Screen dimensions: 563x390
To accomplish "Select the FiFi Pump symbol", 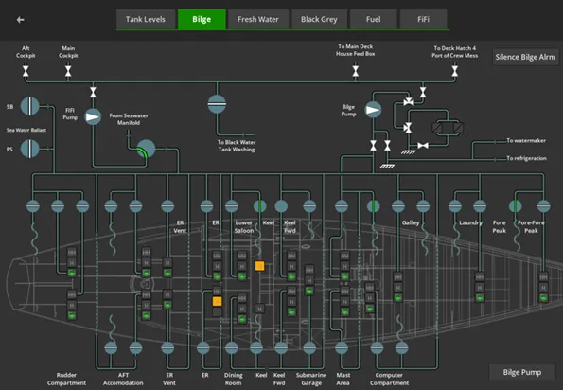I will click(x=93, y=116).
